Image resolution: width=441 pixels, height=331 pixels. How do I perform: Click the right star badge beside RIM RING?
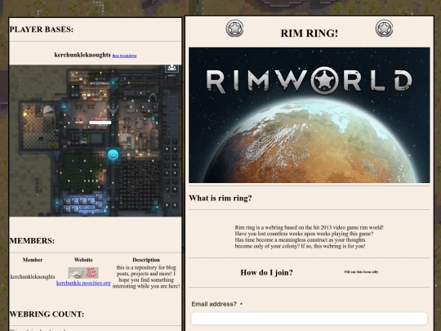[384, 28]
